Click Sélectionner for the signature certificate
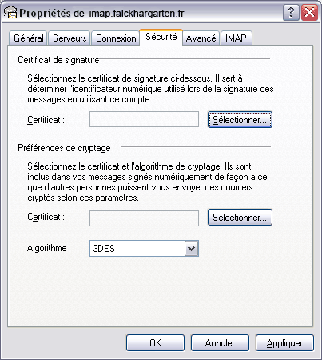This screenshot has width=322, height=360. point(240,120)
